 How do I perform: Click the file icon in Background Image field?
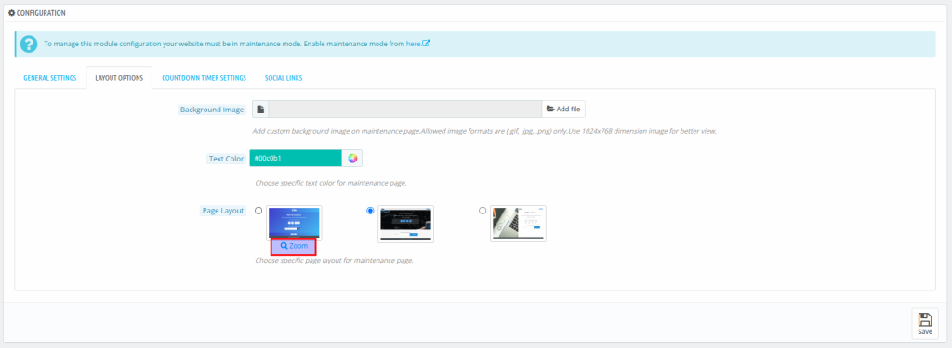(x=260, y=110)
